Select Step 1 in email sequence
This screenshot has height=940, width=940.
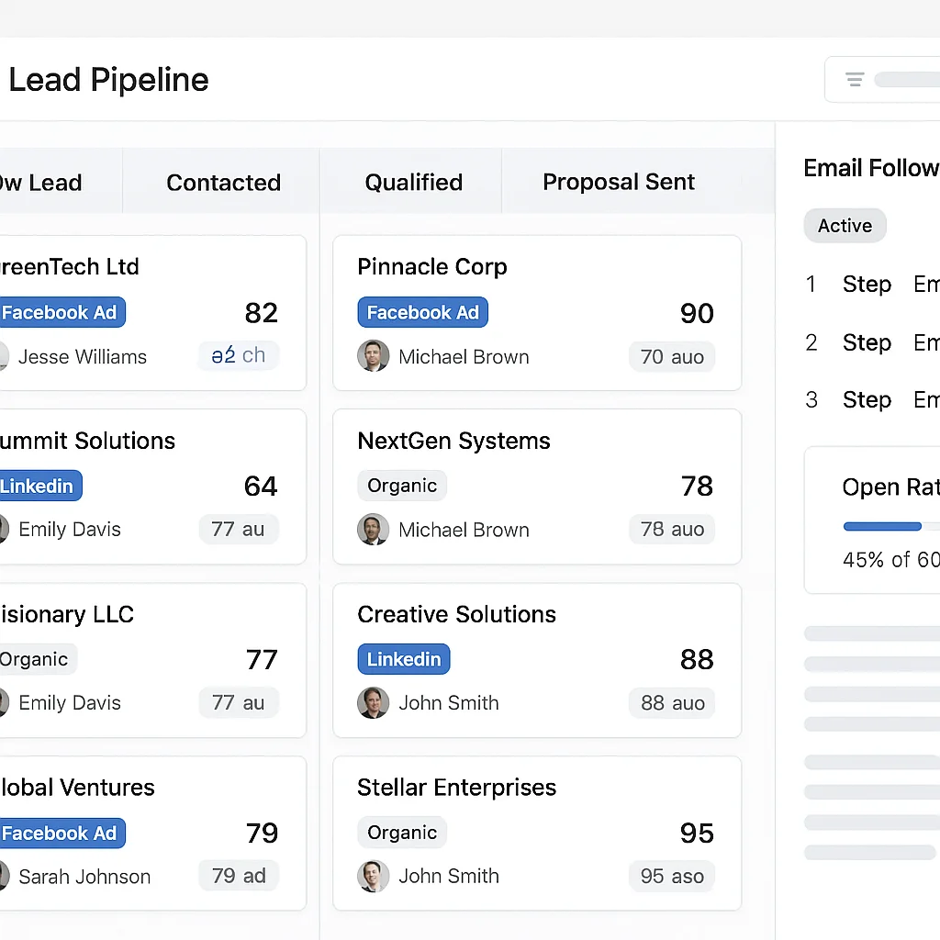click(x=872, y=284)
